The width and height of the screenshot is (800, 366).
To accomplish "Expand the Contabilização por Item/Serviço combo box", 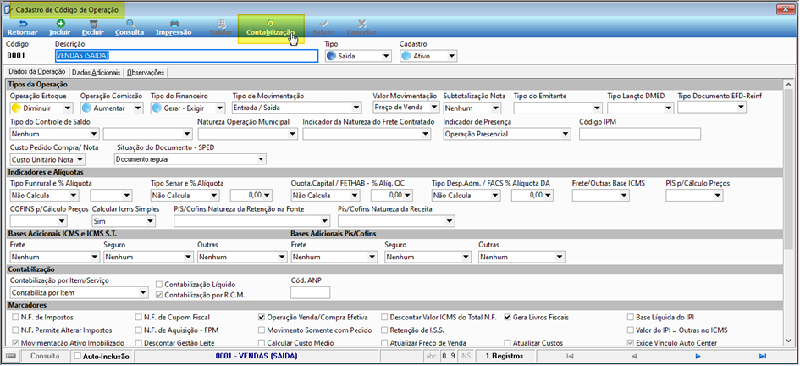I will click(143, 292).
